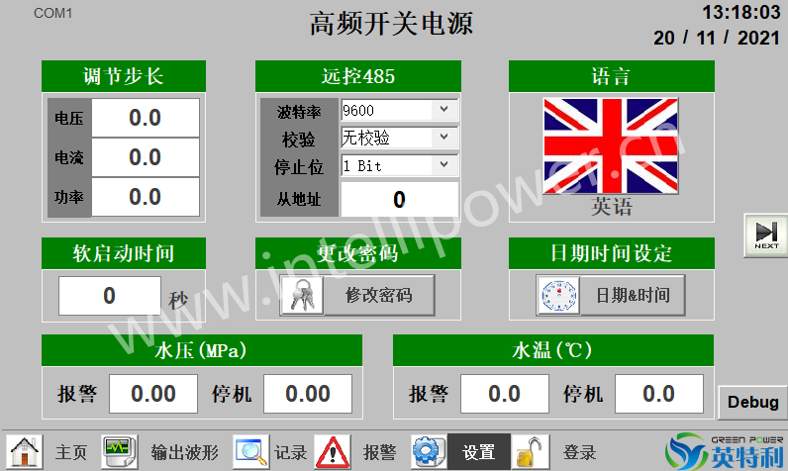
Task: Select the 电压 step value field
Action: point(145,118)
